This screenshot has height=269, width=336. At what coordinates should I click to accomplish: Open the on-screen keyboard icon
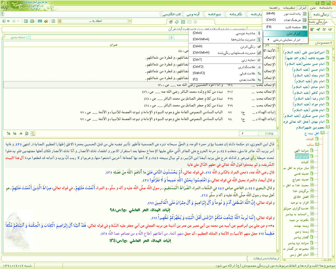coord(40,21)
